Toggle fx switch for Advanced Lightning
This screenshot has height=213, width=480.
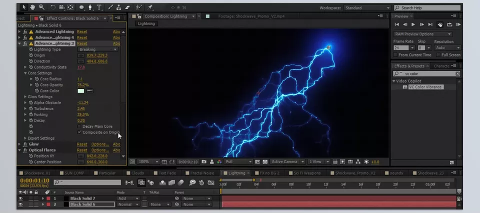click(25, 31)
